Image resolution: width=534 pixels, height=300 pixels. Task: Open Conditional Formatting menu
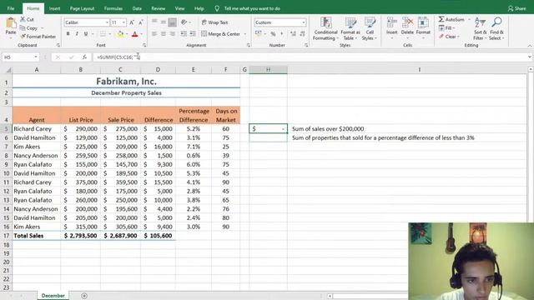tap(325, 28)
